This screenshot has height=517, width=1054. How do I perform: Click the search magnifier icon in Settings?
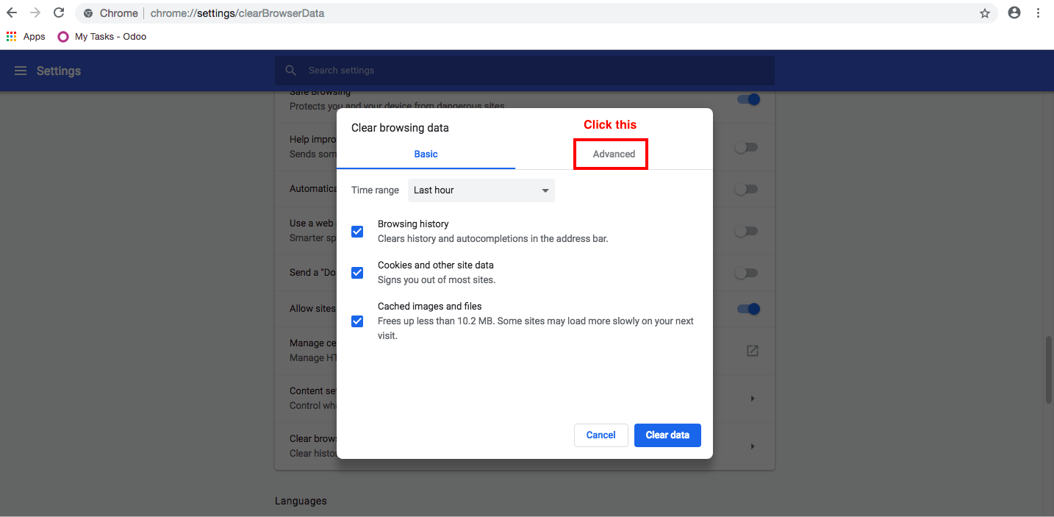[291, 71]
